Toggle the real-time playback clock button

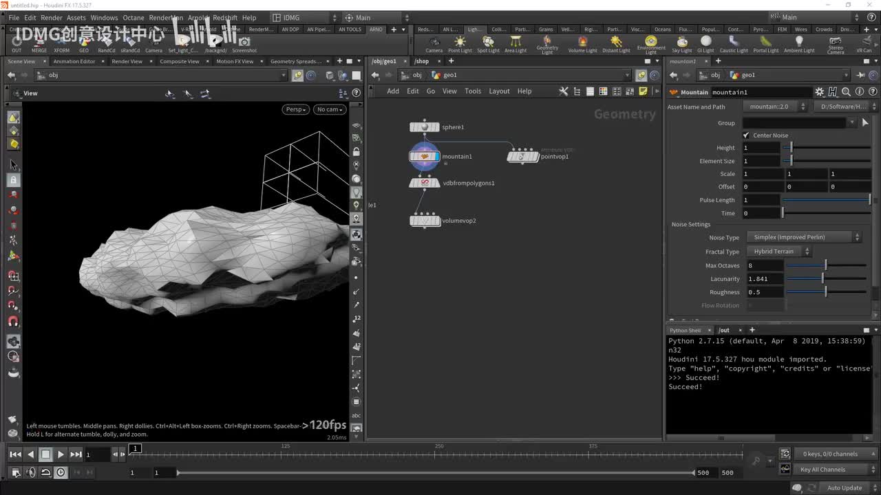coord(61,472)
